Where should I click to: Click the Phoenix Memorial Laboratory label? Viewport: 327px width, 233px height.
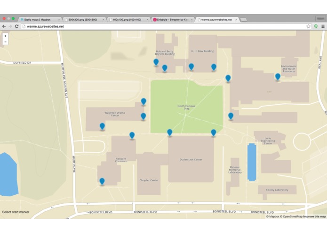pyautogui.click(x=235, y=170)
